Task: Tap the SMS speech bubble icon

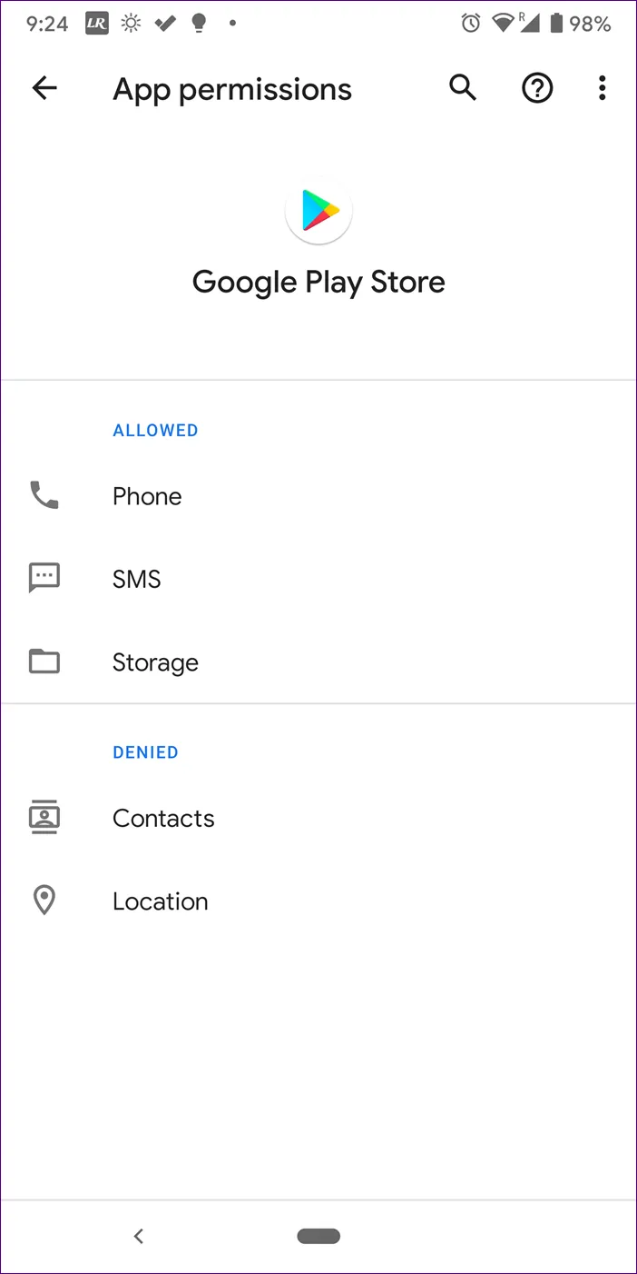Action: [x=44, y=578]
